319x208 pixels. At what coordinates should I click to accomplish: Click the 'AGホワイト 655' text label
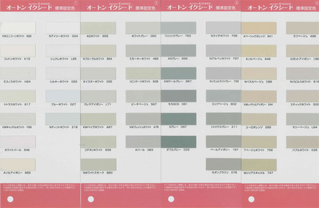[x=97, y=36]
